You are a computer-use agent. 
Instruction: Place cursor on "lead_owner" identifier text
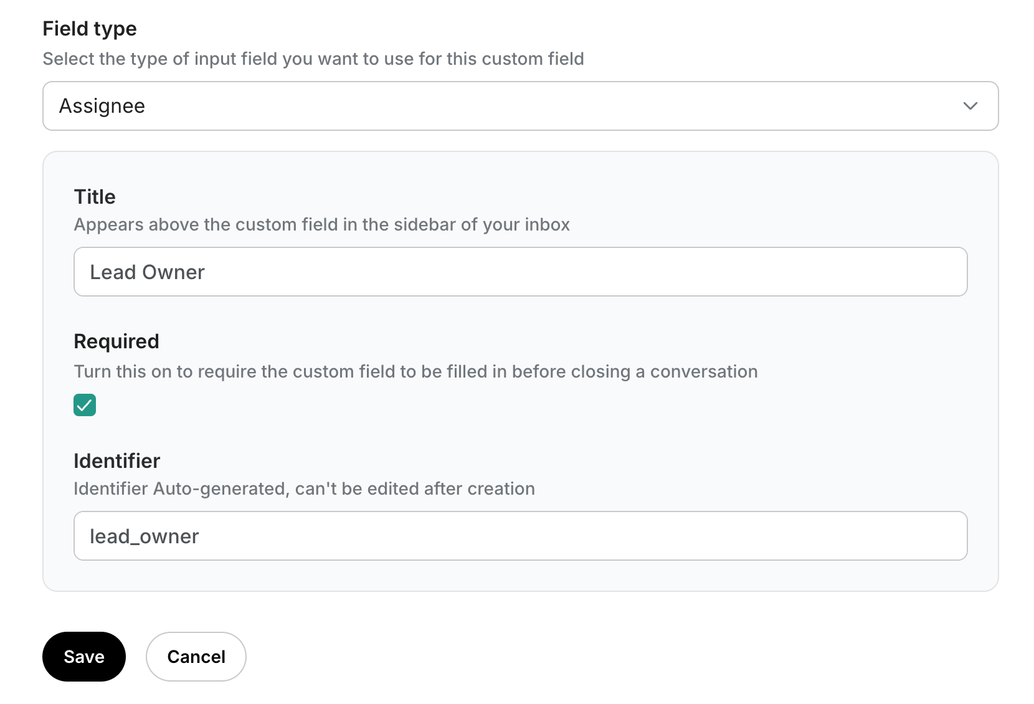[145, 536]
